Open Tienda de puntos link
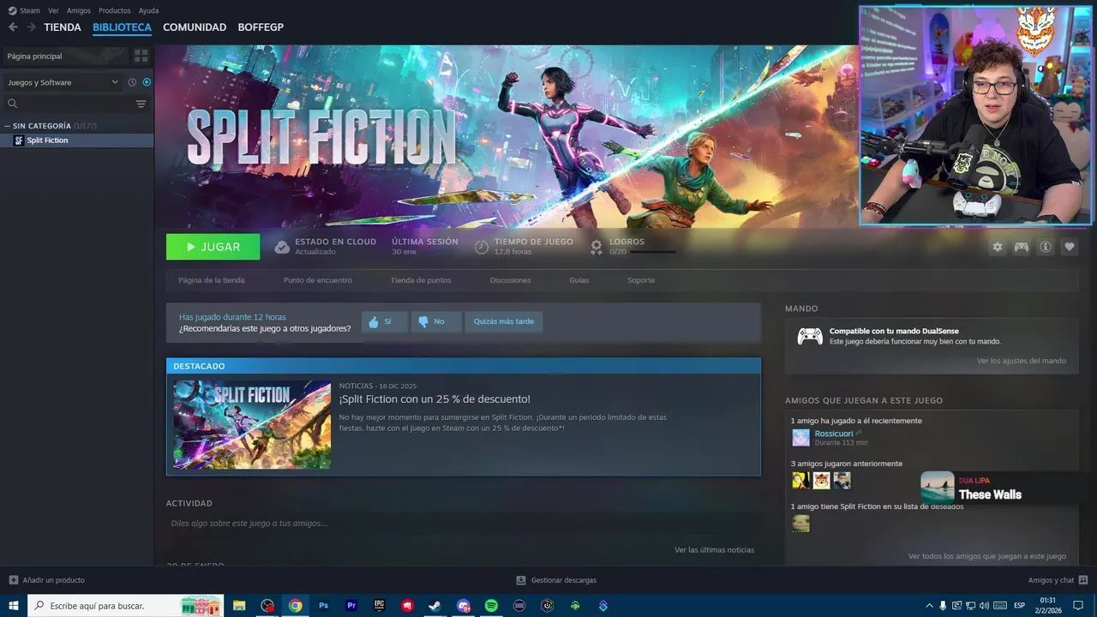 421,280
